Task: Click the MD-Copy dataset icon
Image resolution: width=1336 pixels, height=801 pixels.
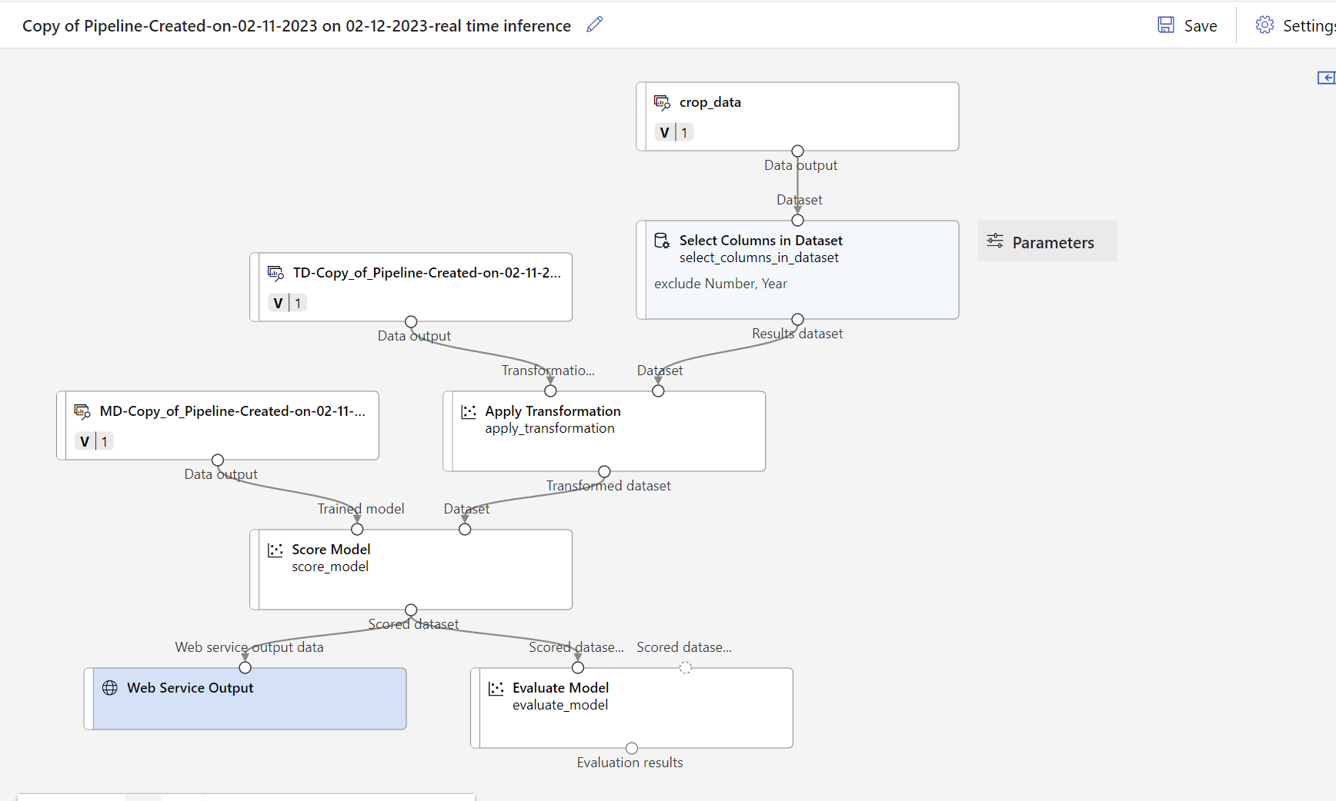Action: click(82, 410)
